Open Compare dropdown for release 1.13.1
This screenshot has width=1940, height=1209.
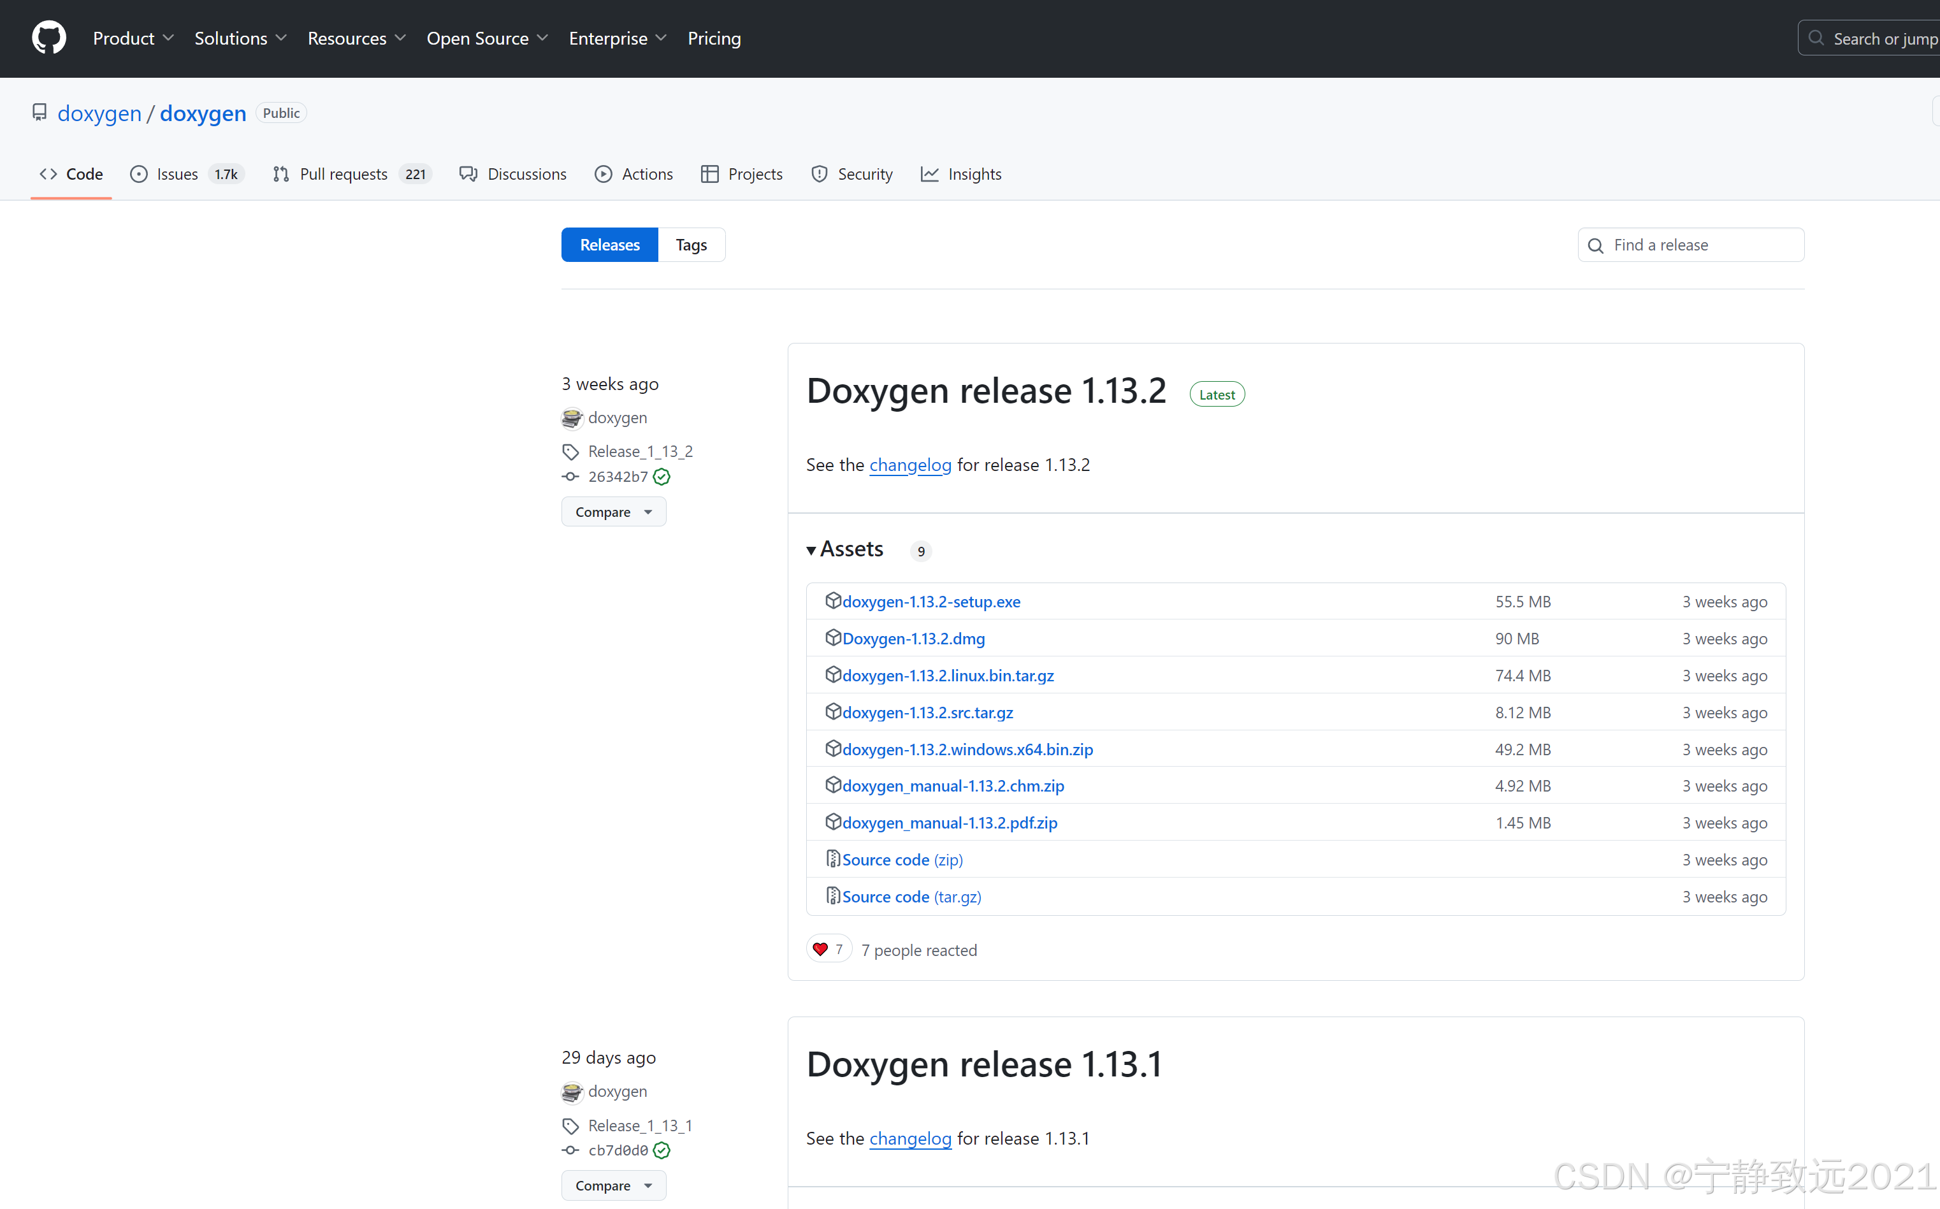(x=614, y=1185)
